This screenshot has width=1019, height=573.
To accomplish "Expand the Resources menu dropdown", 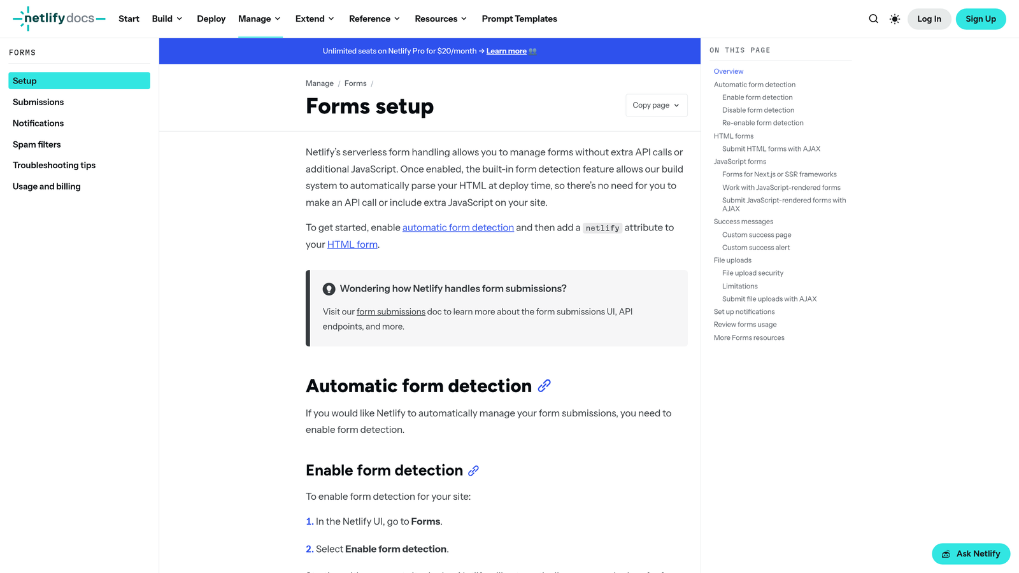I will click(x=441, y=19).
